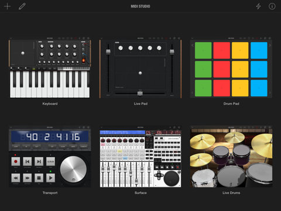The width and height of the screenshot is (281, 211).
Task: Select the "Live Pad" label text
Action: [140, 104]
